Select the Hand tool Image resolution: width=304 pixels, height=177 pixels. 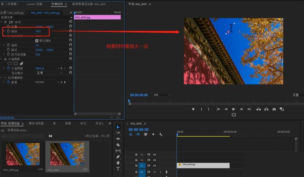point(118,163)
